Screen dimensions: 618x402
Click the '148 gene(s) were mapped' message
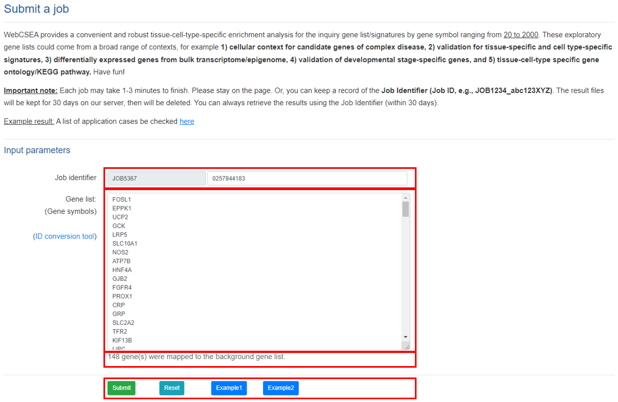click(x=196, y=357)
